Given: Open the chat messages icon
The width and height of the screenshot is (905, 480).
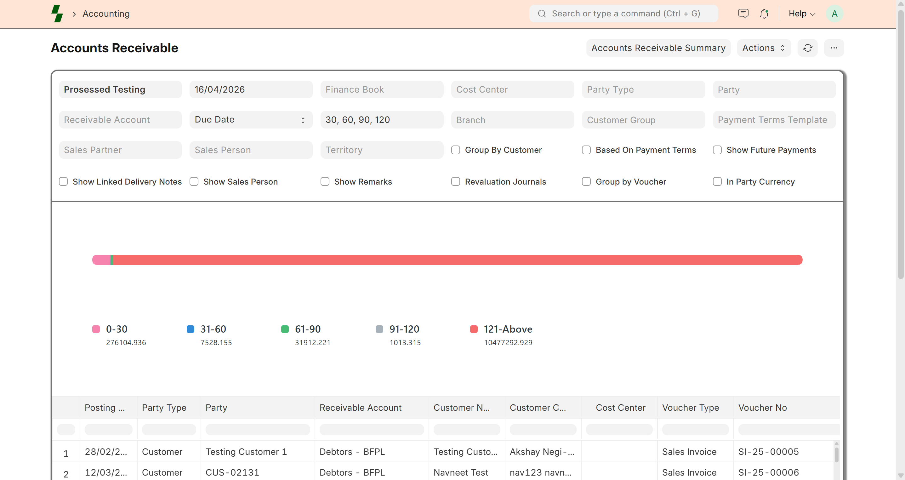Looking at the screenshot, I should (x=743, y=14).
